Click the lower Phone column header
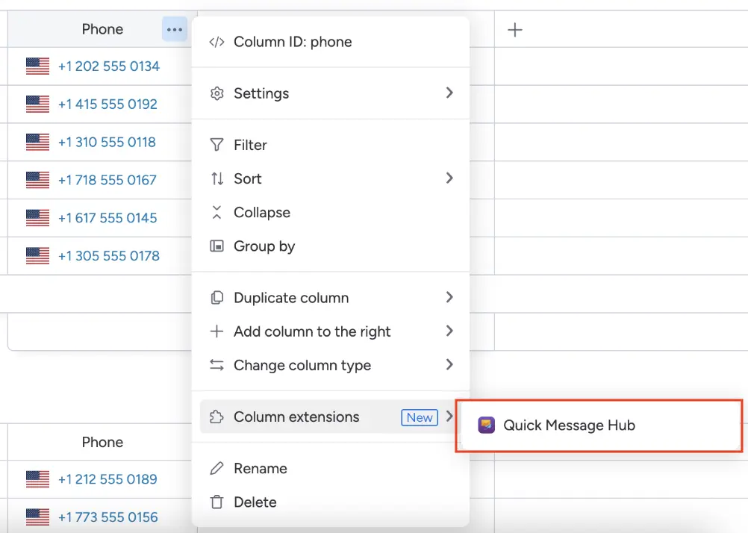The image size is (748, 533). (102, 443)
